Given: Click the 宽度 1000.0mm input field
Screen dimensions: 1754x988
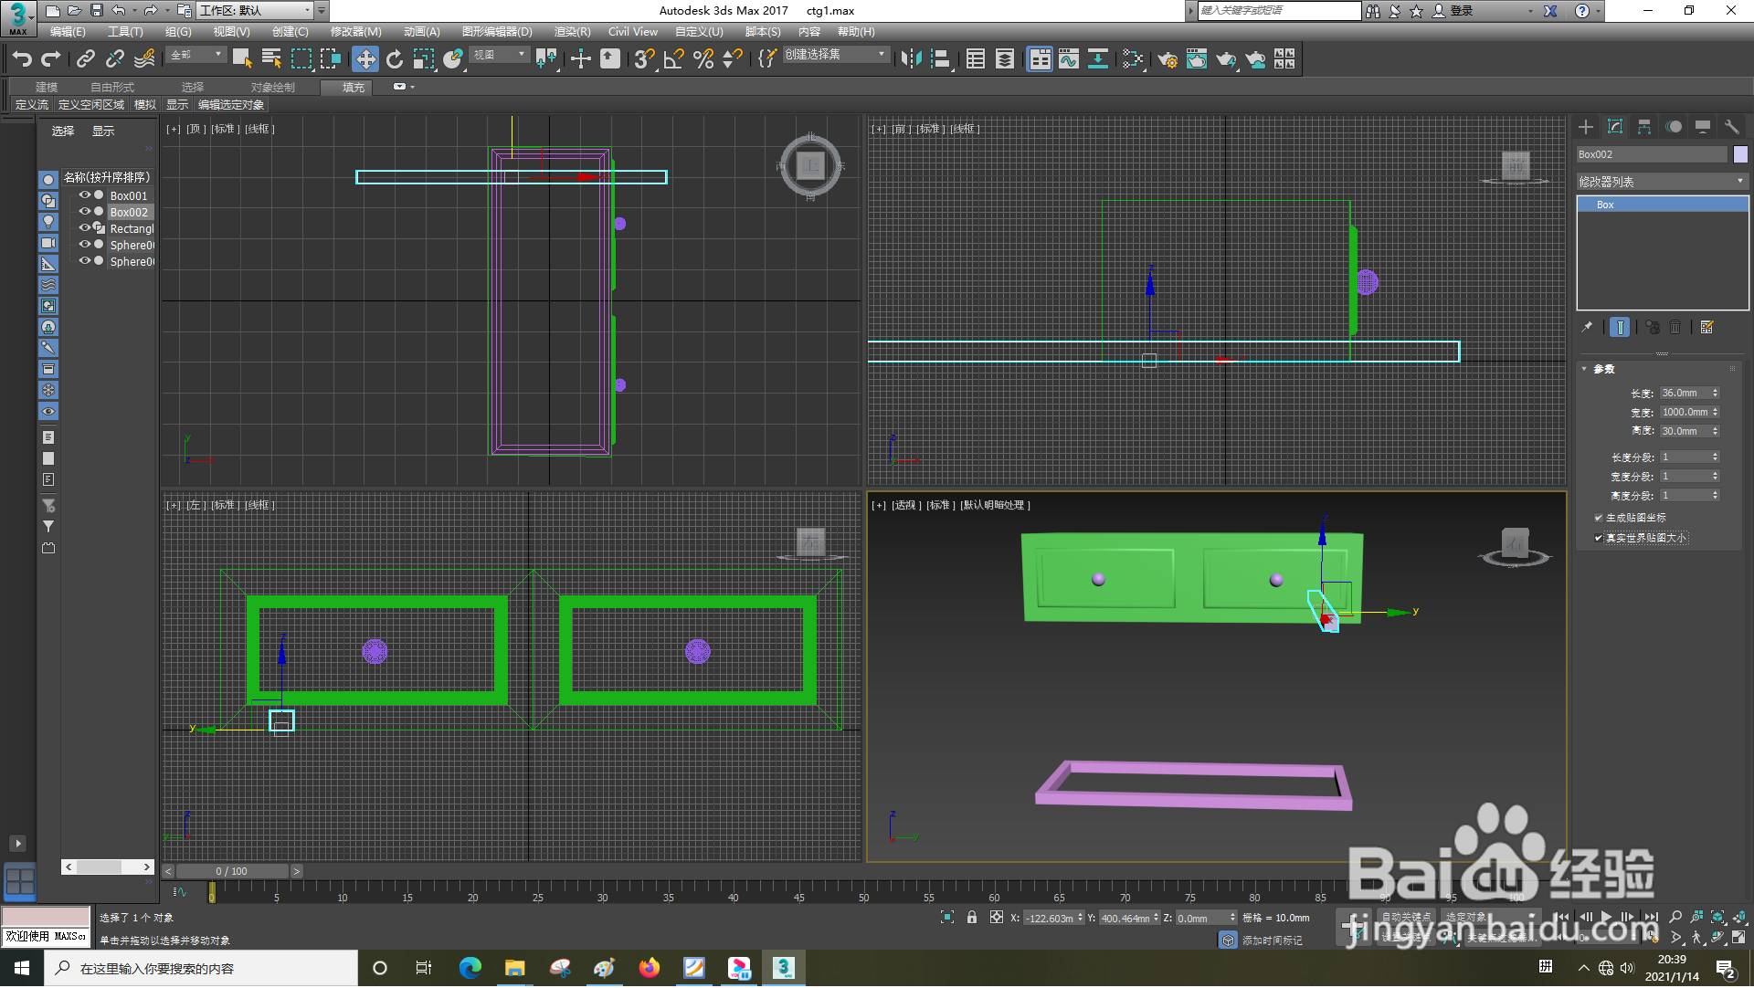Looking at the screenshot, I should point(1685,412).
